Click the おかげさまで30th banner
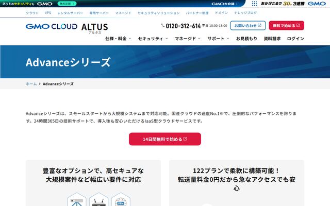330x206 pixels. [x=283, y=4]
